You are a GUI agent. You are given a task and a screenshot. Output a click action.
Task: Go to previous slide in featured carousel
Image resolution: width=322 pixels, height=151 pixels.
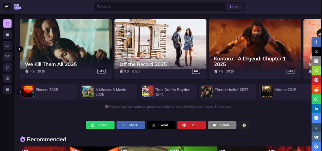tap(20, 49)
